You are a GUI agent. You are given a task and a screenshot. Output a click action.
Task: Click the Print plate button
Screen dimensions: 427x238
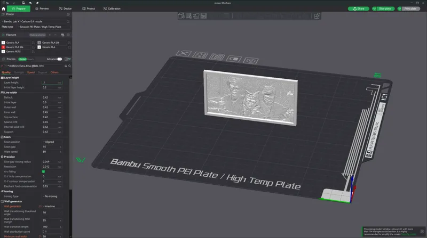[410, 9]
